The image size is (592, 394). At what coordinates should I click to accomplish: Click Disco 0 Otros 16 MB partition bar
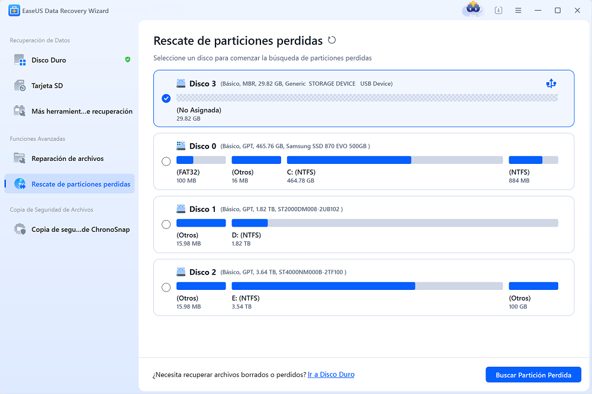tap(256, 160)
